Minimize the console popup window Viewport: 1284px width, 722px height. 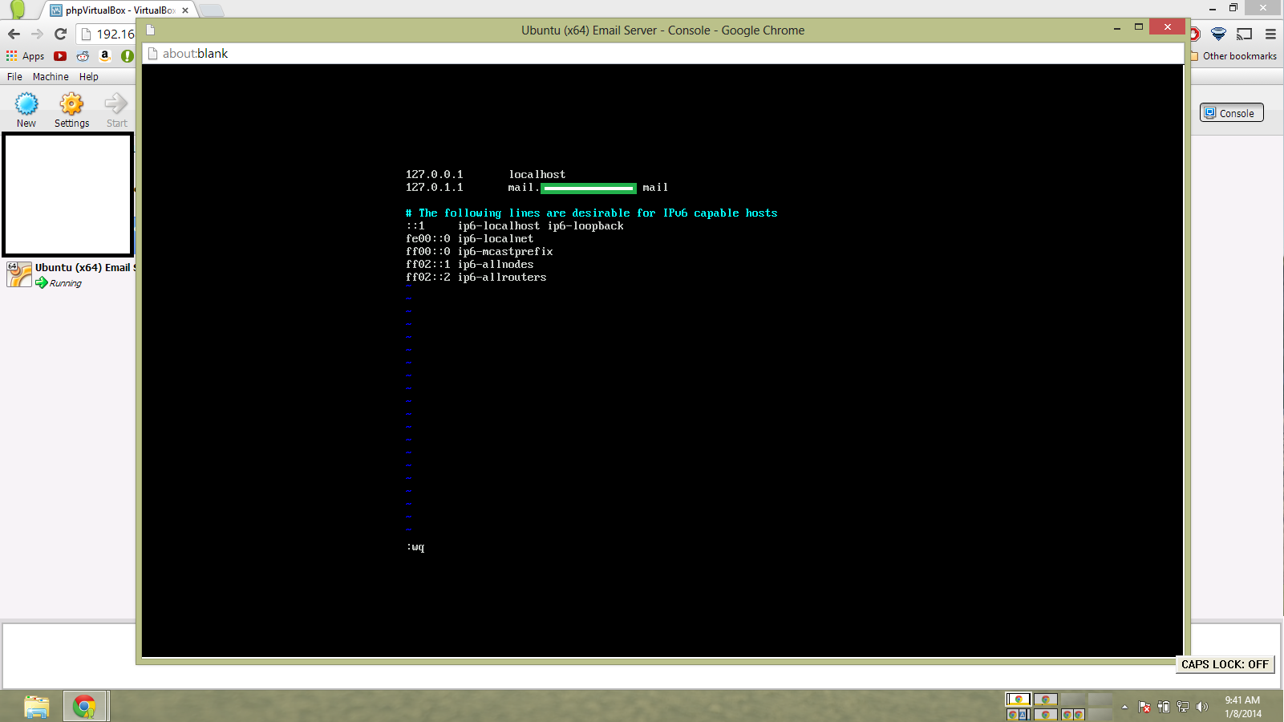point(1116,27)
